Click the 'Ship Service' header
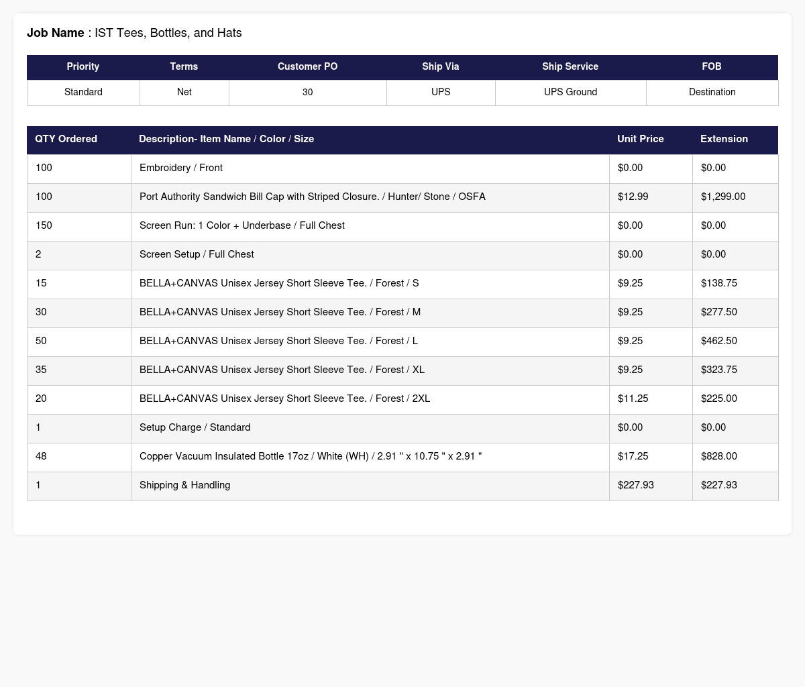The width and height of the screenshot is (805, 687). coord(570,66)
